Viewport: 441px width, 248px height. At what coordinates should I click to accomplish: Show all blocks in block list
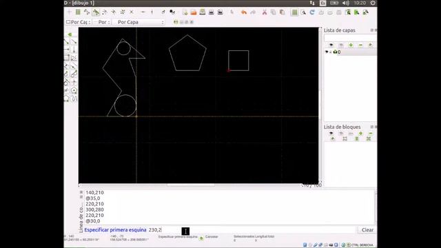pos(331,134)
